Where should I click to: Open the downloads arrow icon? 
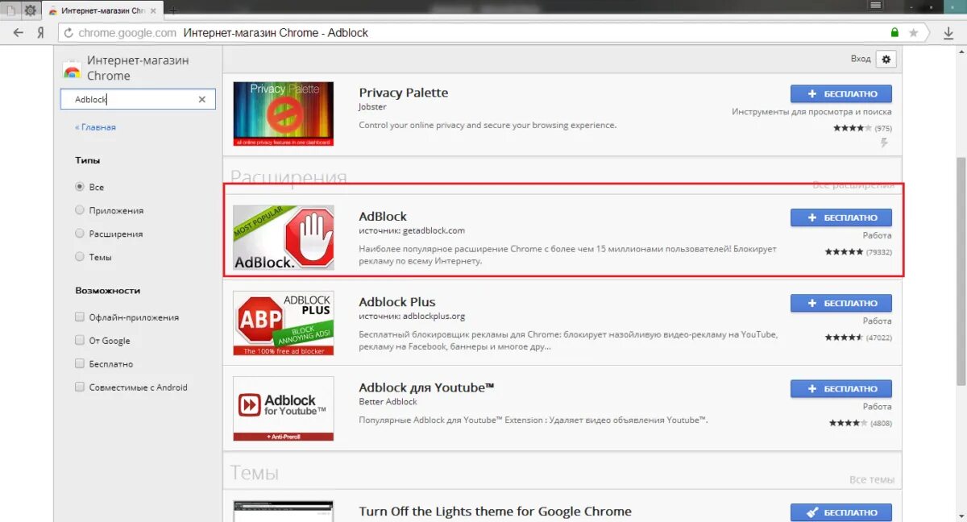948,33
